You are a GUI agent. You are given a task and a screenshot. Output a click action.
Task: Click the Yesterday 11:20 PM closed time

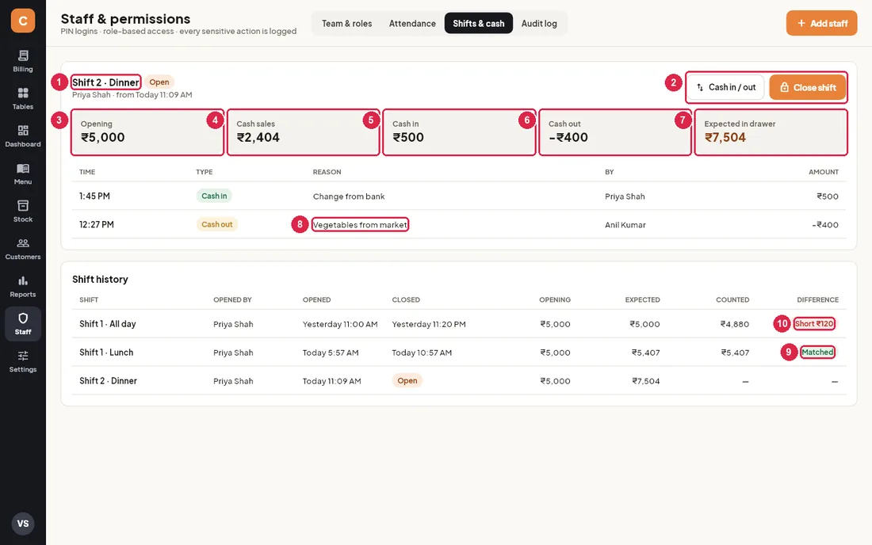[x=429, y=324]
